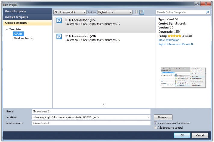Collapse the Templates tree node
214x142 pixels.
click(x=7, y=29)
